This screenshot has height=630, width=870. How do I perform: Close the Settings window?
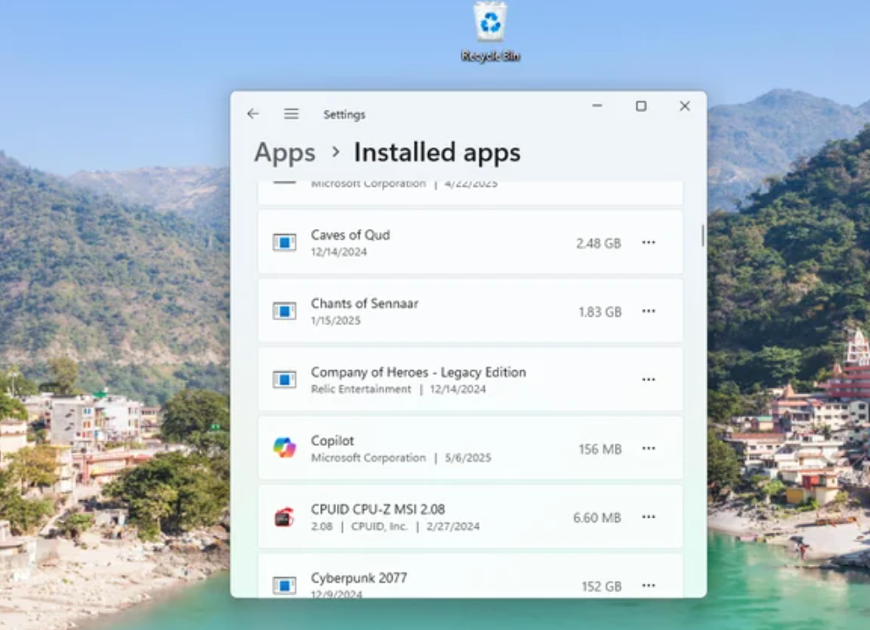(x=685, y=106)
